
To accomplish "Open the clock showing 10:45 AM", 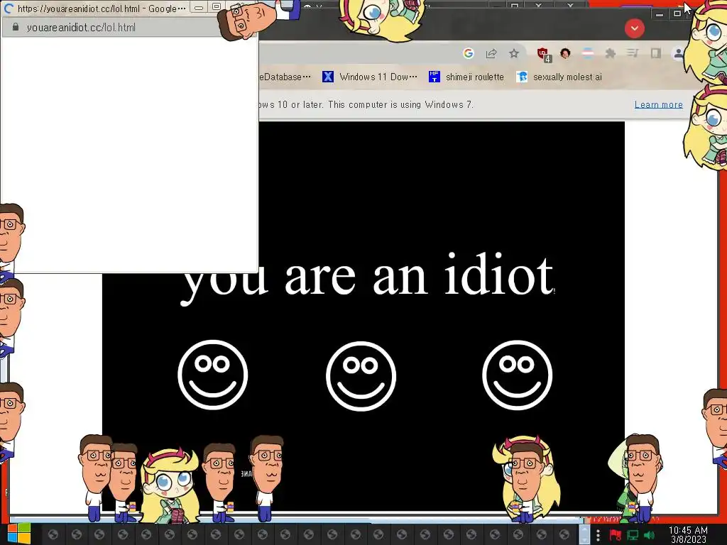I will 688,535.
